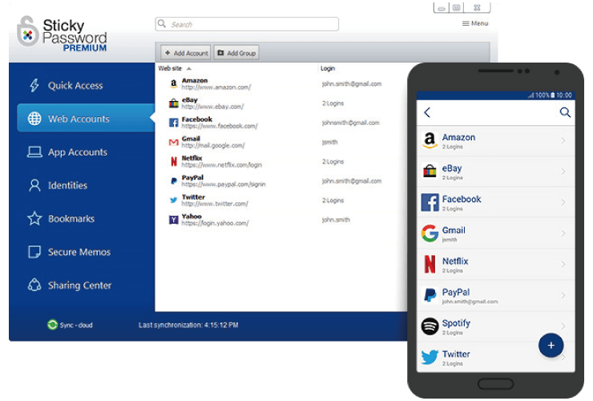The image size is (593, 401).
Task: Click the Bookmarks star icon
Action: pyautogui.click(x=34, y=218)
